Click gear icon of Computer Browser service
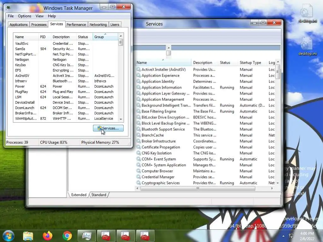Screen dimensions: 323x242 click(x=138, y=171)
